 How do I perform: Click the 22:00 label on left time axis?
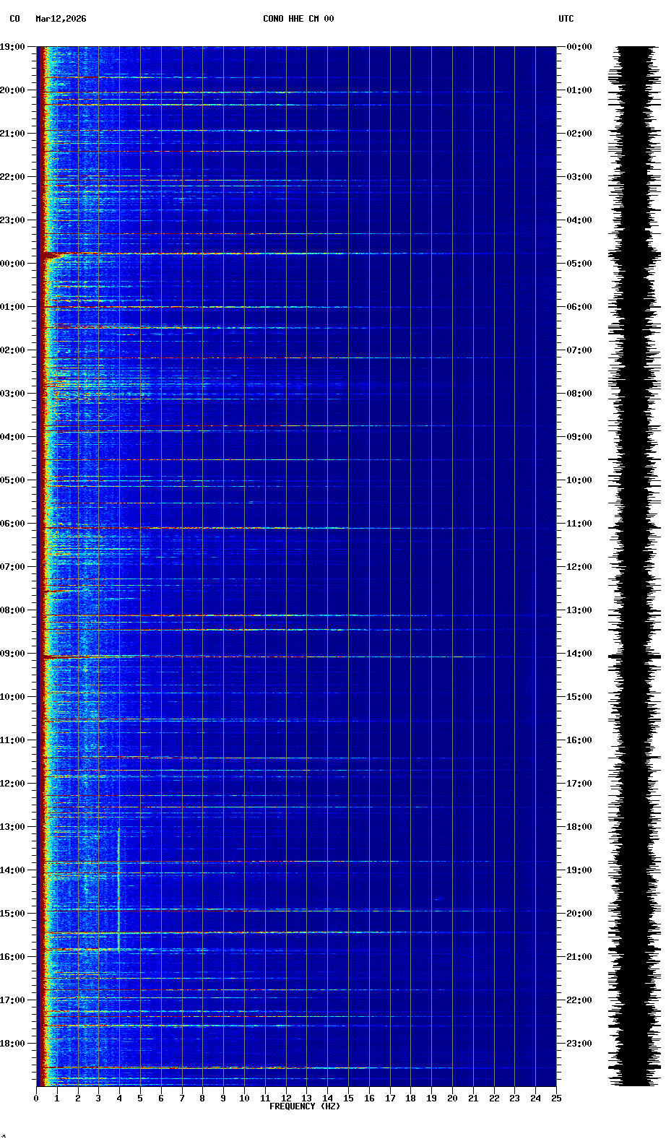(x=13, y=177)
